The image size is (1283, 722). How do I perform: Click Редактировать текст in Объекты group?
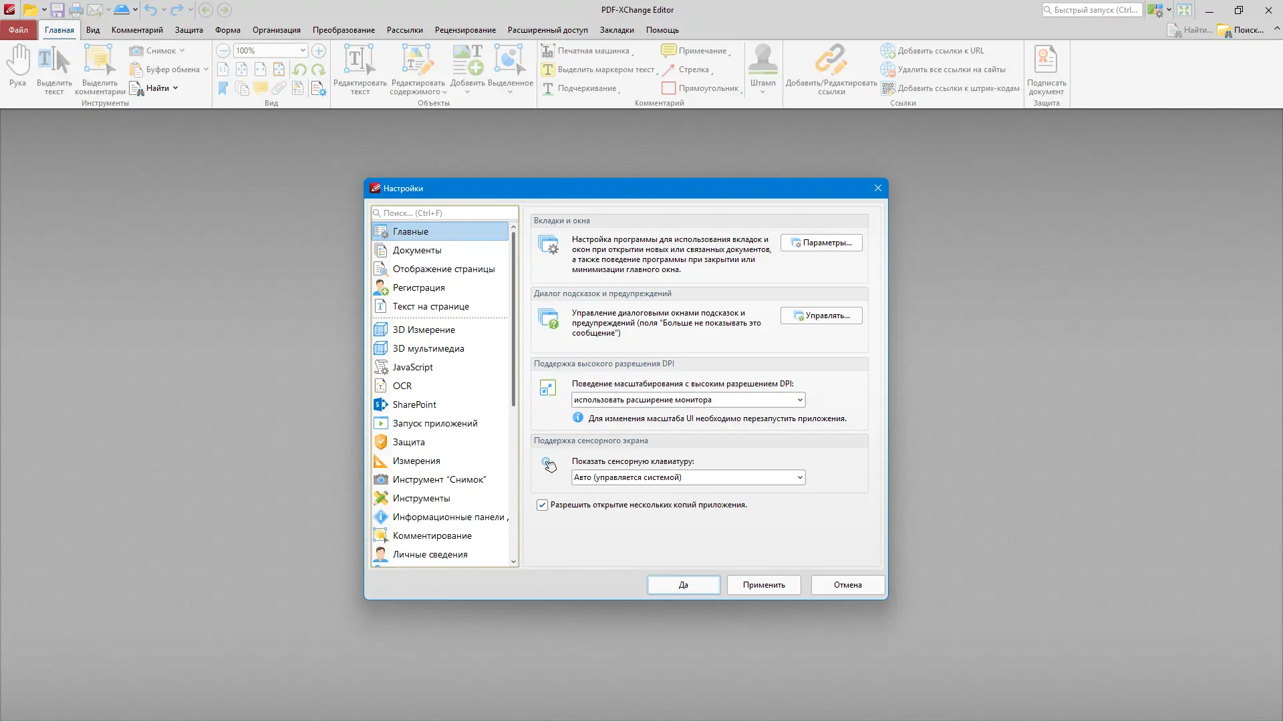360,70
